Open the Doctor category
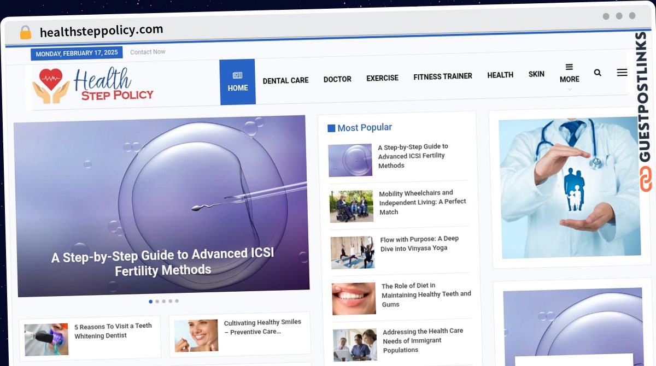Viewport: 656px width, 366px height. coord(337,79)
